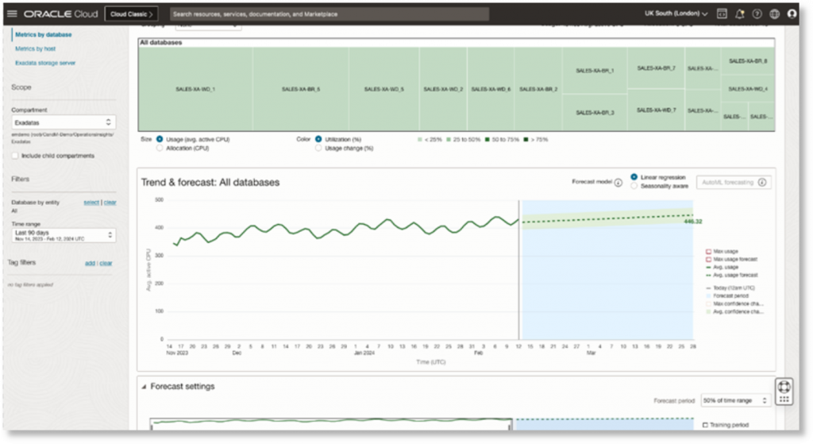Click the Cloud Classic button
The image size is (813, 444).
coord(131,14)
